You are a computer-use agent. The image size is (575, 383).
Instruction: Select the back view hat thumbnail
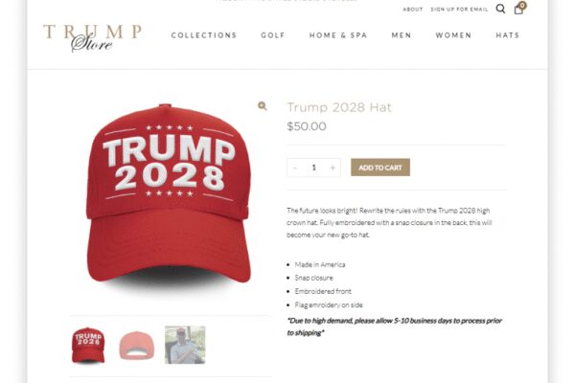pyautogui.click(x=136, y=346)
